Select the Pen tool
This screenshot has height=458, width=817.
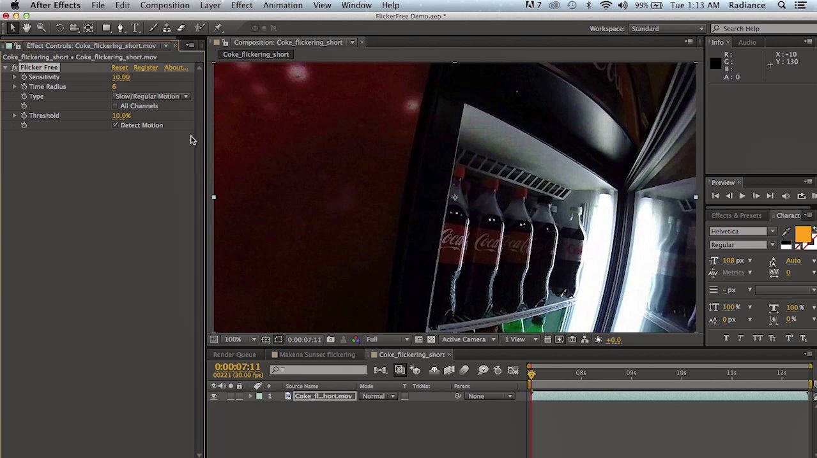[x=119, y=27]
